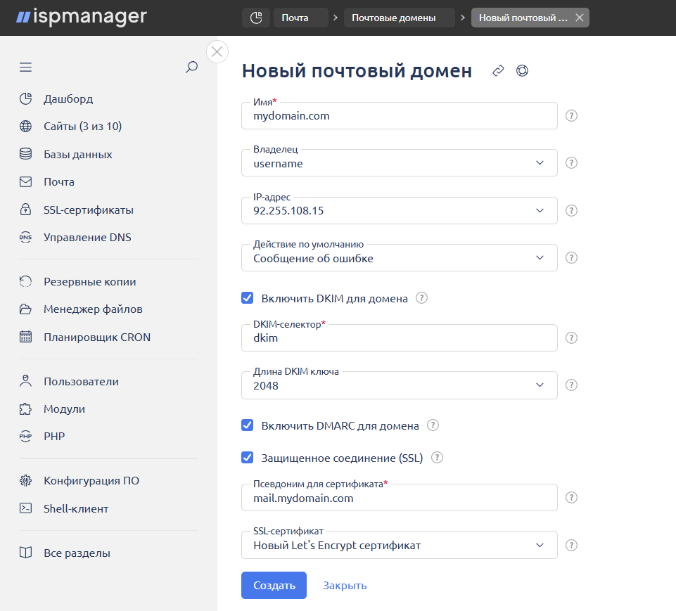Viewport: 676px width, 611px height.
Task: Switch to the Почтовые домены breadcrumb tab
Action: [393, 18]
